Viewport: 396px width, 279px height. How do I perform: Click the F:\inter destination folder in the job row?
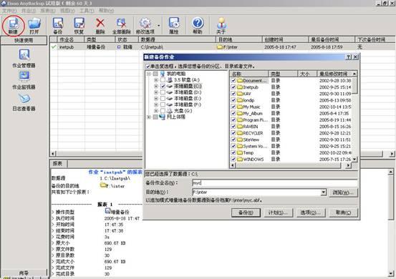click(x=227, y=47)
